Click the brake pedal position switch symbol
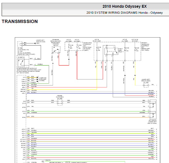Screen dimensions: 169x163 (x=56, y=50)
